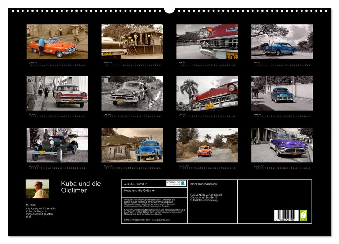
Task: Click the author portrait photo of M.Polok
Action: [x=37, y=188]
